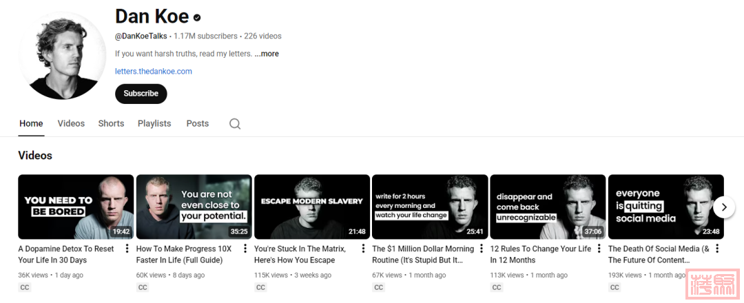Viewport: 744px width, 303px height.
Task: Click the verified badge next to Dan Koe
Action: 197,17
